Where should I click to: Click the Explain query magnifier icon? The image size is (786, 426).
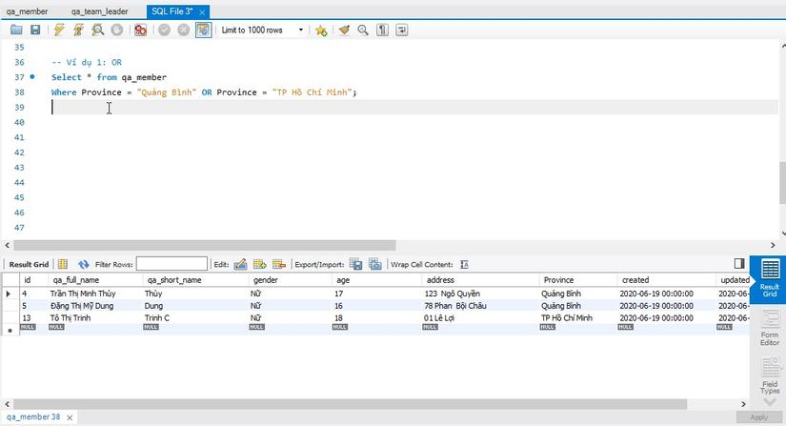point(97,30)
